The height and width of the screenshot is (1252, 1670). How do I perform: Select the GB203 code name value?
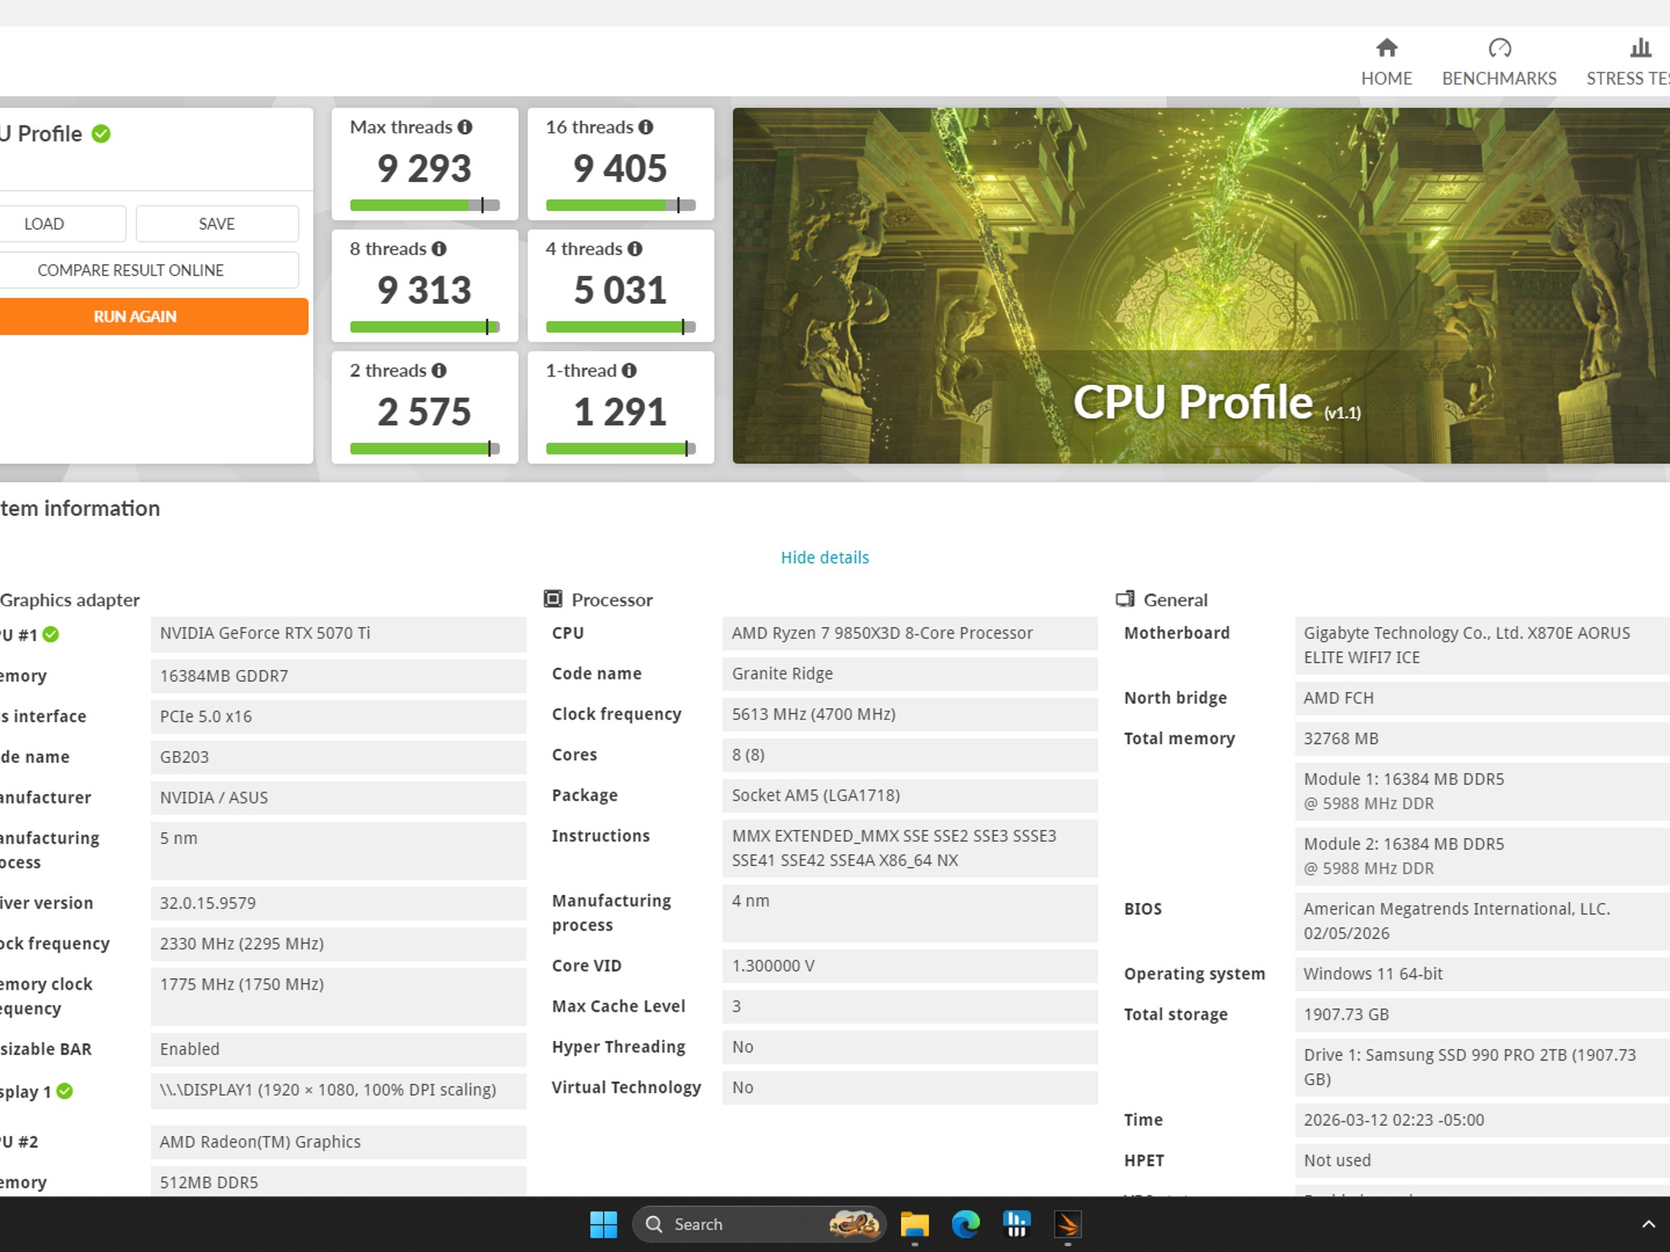pyautogui.click(x=338, y=757)
